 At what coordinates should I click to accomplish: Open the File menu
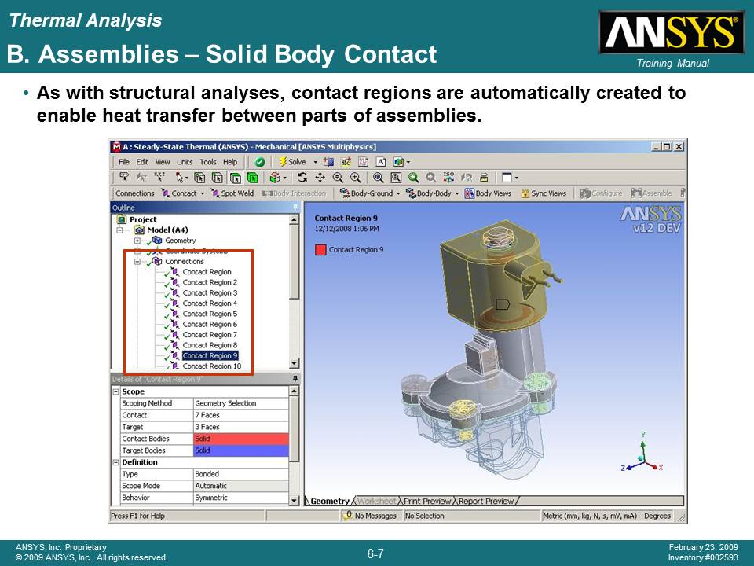point(124,162)
